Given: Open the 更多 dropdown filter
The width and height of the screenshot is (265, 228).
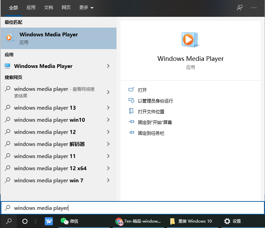Looking at the screenshot, I should click(87, 7).
